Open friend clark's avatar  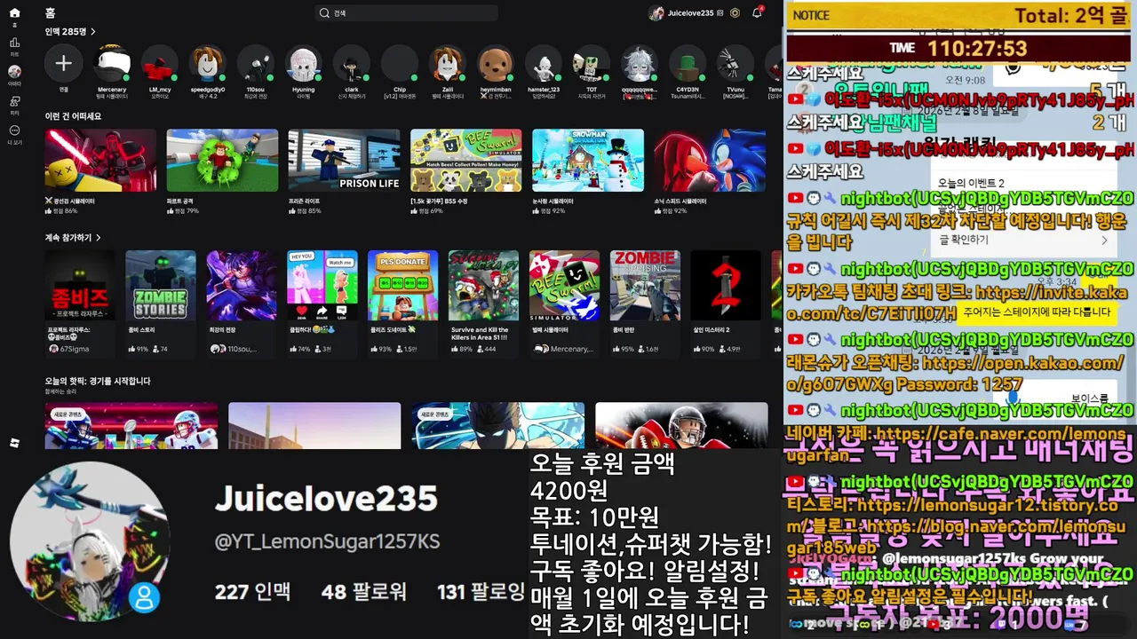352,64
